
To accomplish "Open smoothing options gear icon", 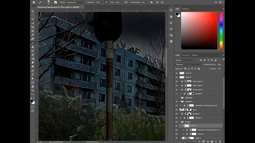I will pyautogui.click(x=151, y=2).
